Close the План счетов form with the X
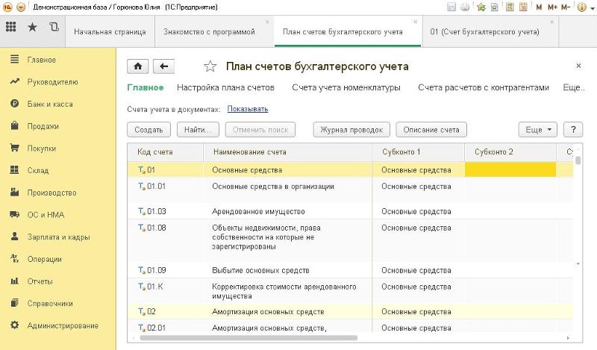This screenshot has height=350, width=597. tap(578, 66)
